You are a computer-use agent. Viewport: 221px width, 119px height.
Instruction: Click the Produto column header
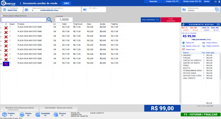point(21,24)
